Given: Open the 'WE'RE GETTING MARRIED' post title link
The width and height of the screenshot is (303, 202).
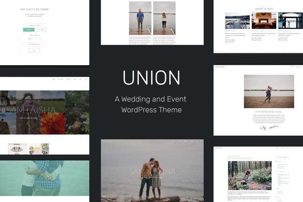Looking at the screenshot, I should click(239, 158).
